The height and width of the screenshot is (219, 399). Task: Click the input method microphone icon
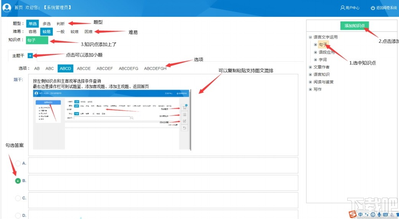pyautogui.click(x=379, y=215)
